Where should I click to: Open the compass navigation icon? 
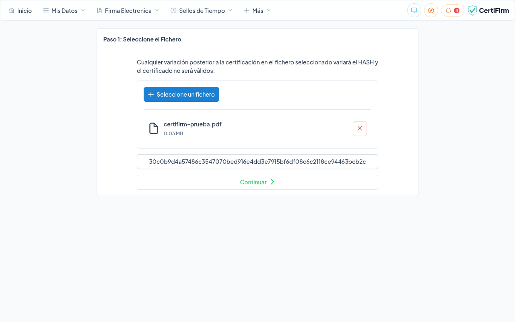point(431,10)
